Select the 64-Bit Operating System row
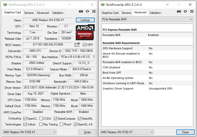 tap(147, 78)
